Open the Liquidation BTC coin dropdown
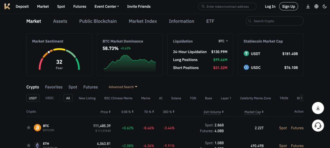 click(223, 41)
